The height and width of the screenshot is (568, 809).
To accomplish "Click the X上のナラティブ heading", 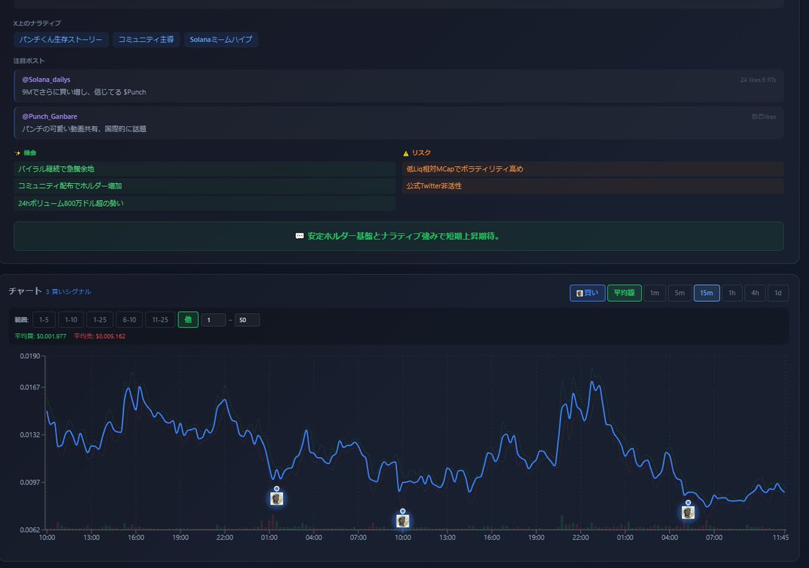I will 37,24.
